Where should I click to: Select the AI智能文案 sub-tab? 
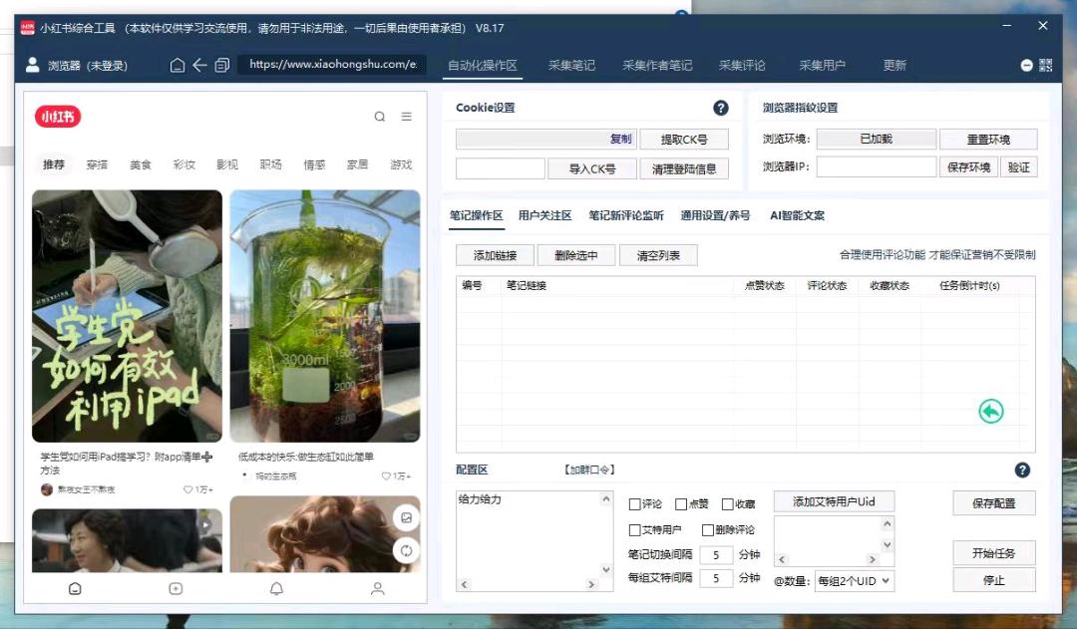click(x=798, y=215)
